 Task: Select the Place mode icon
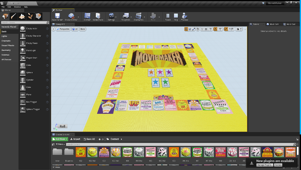point(5,16)
